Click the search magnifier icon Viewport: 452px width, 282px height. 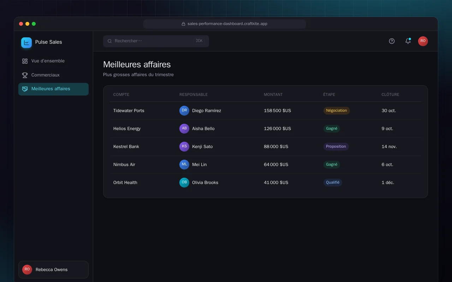110,41
